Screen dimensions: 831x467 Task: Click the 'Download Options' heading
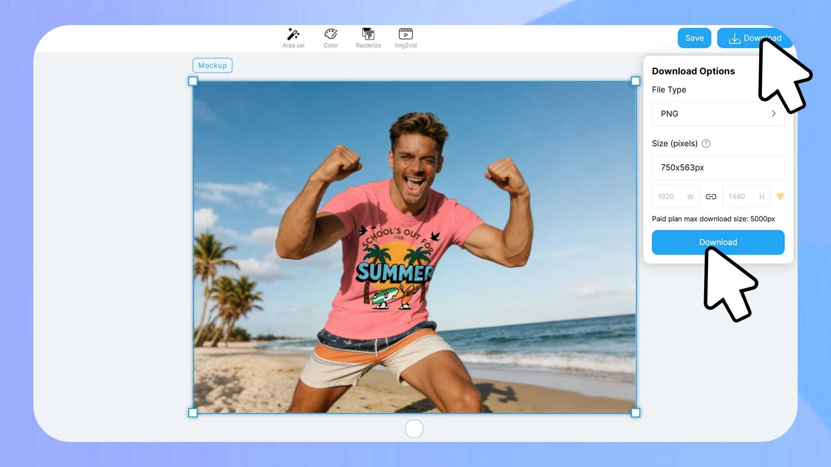(693, 71)
